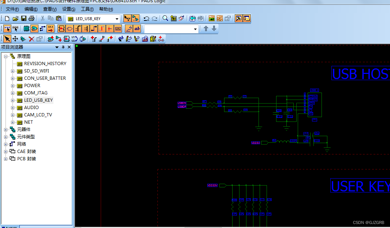This screenshot has height=228, width=390.
Task: Open the PADS Layout link icon
Action: pyautogui.click(x=212, y=18)
